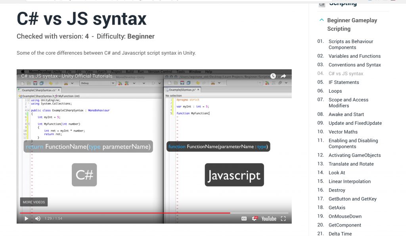Image resolution: width=406 pixels, height=236 pixels.
Task: Click the video time display '1:29 / 1:54'
Action: pyautogui.click(x=54, y=219)
